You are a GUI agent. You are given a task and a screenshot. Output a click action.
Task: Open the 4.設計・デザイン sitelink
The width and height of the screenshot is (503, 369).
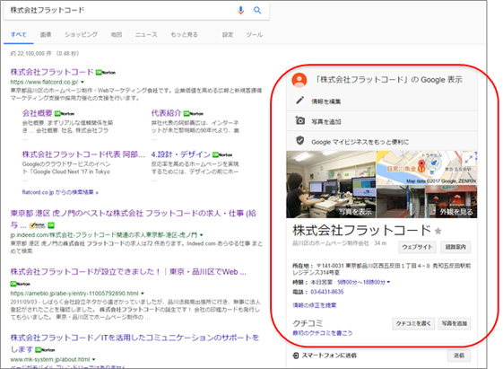pyautogui.click(x=180, y=154)
